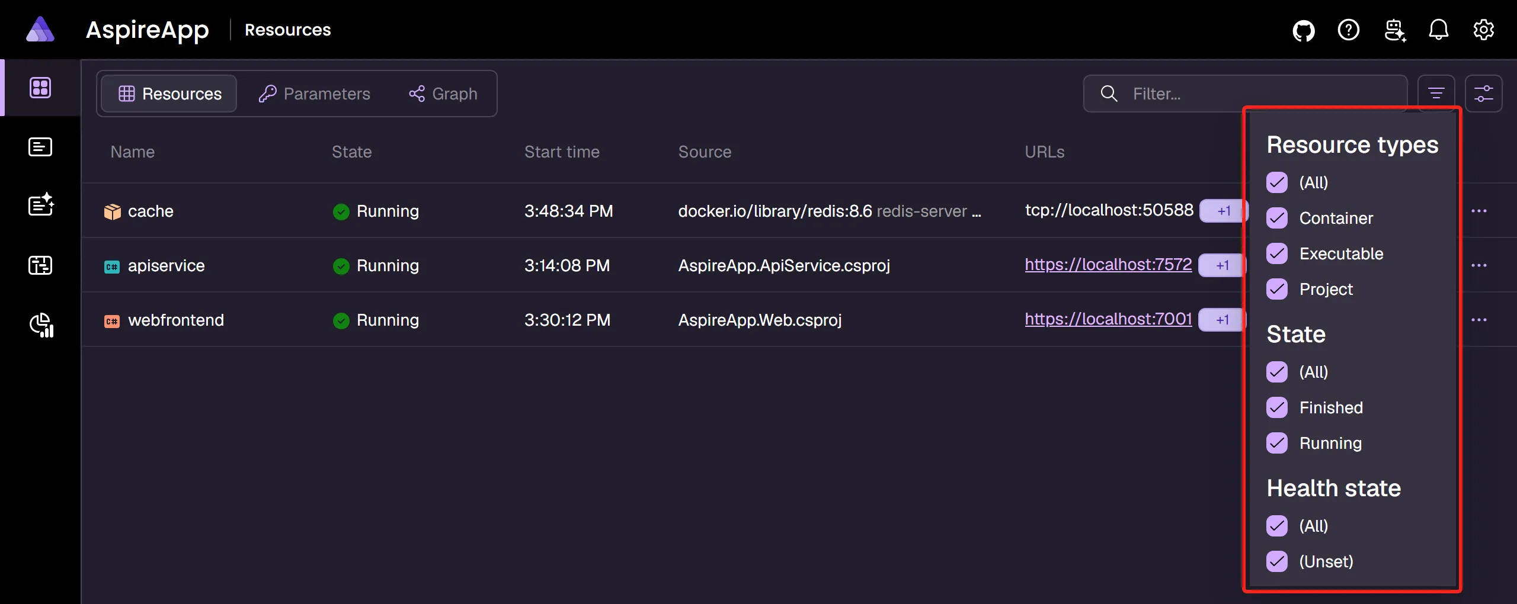Toggle Health state (All) checkbox
Viewport: 1517px width, 604px height.
[x=1277, y=526]
